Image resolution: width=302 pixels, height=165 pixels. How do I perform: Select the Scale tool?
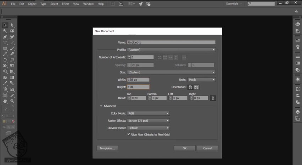click(x=12, y=60)
